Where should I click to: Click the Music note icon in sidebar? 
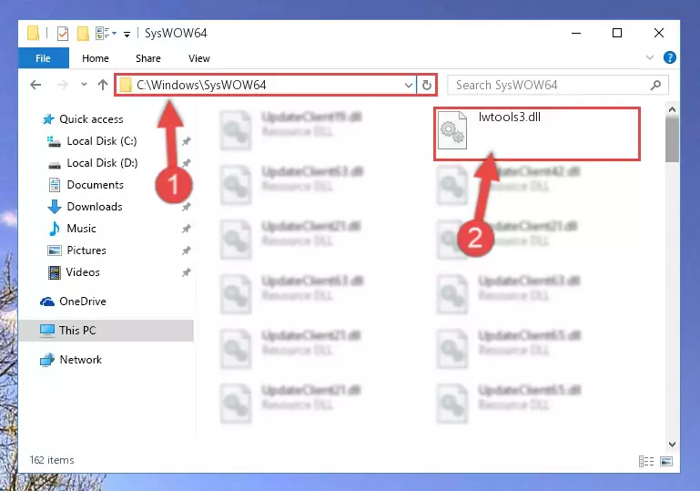click(55, 229)
